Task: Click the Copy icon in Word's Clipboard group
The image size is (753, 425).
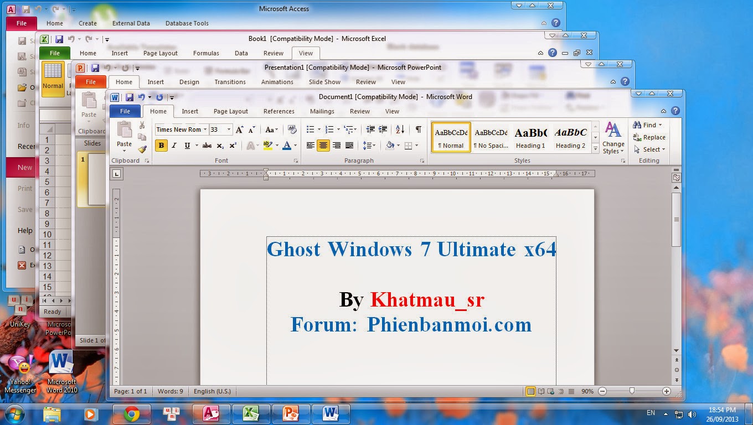Action: click(142, 137)
